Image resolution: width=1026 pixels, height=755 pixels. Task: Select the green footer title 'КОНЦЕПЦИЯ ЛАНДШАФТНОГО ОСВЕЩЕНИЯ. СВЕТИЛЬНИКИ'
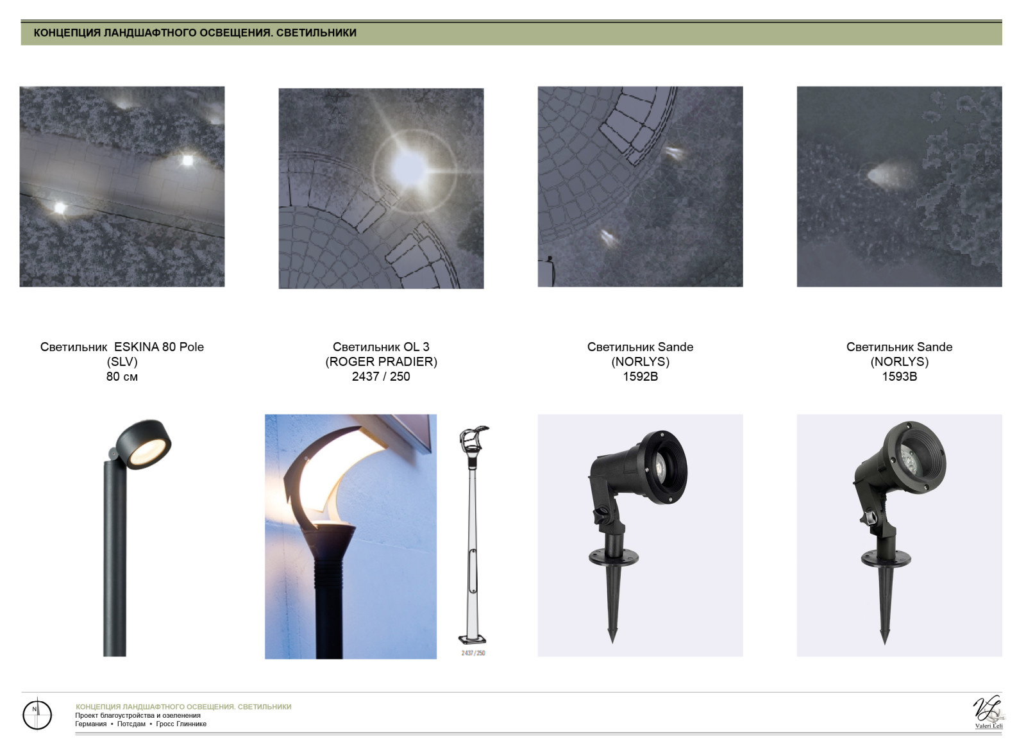(x=183, y=707)
